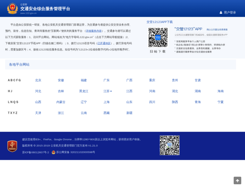This screenshot has width=245, height=188.
Task: Select 浙江 platform site
Action: click(61, 113)
